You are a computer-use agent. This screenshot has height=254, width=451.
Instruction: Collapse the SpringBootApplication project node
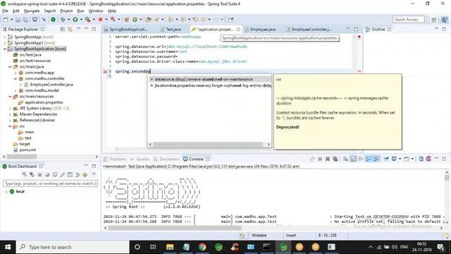[5, 49]
